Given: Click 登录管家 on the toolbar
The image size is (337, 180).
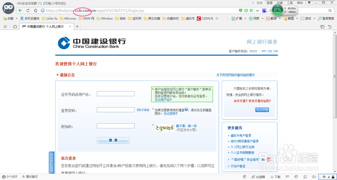Looking at the screenshot, I should (326, 19).
